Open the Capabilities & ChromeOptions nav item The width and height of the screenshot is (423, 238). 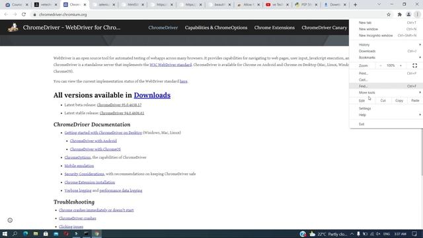pos(216,28)
